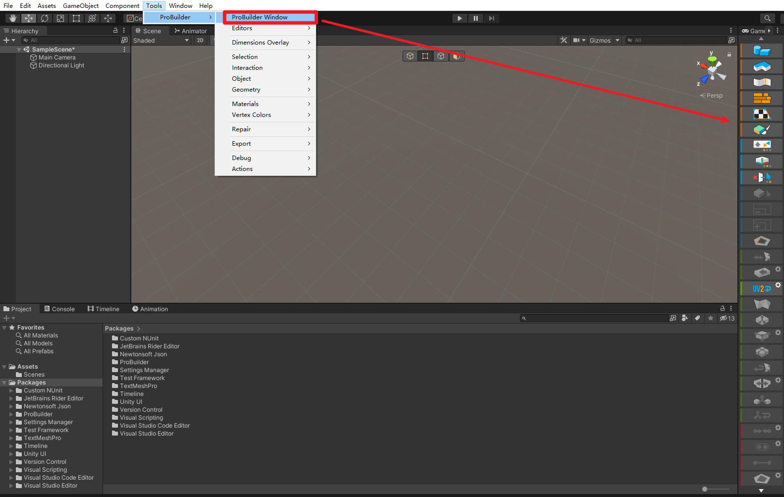Activate the Move tool

pos(29,18)
